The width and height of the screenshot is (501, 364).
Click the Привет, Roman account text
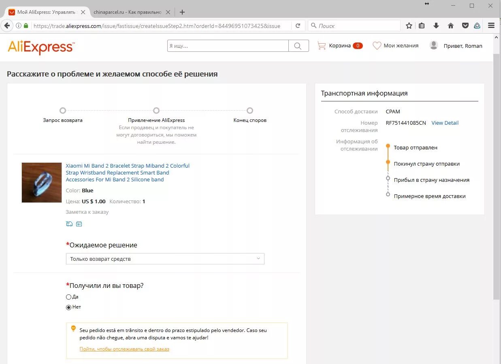[x=463, y=46]
